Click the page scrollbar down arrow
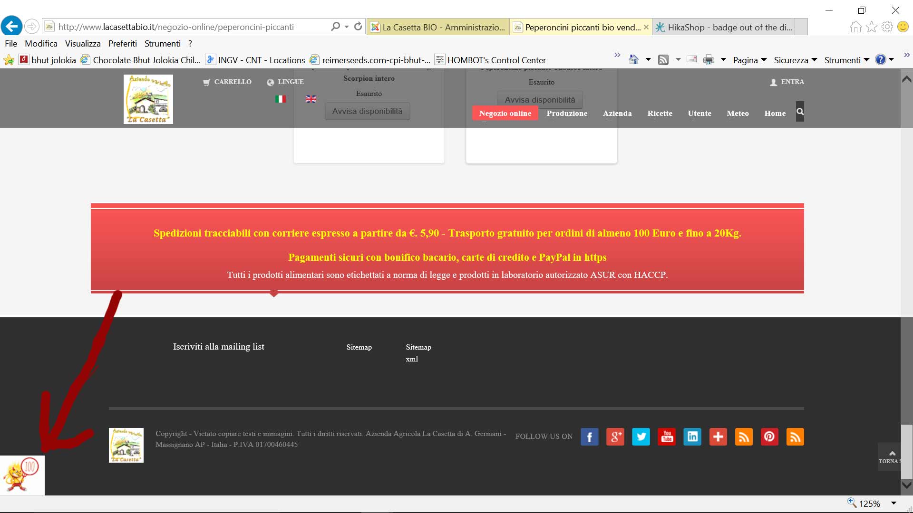The height and width of the screenshot is (513, 913). (x=907, y=485)
